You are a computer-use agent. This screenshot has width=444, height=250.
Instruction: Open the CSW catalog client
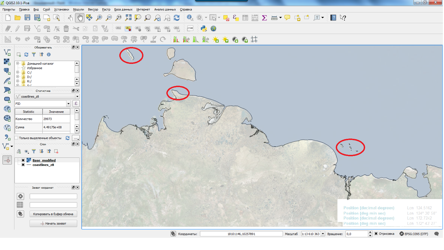[190, 28]
